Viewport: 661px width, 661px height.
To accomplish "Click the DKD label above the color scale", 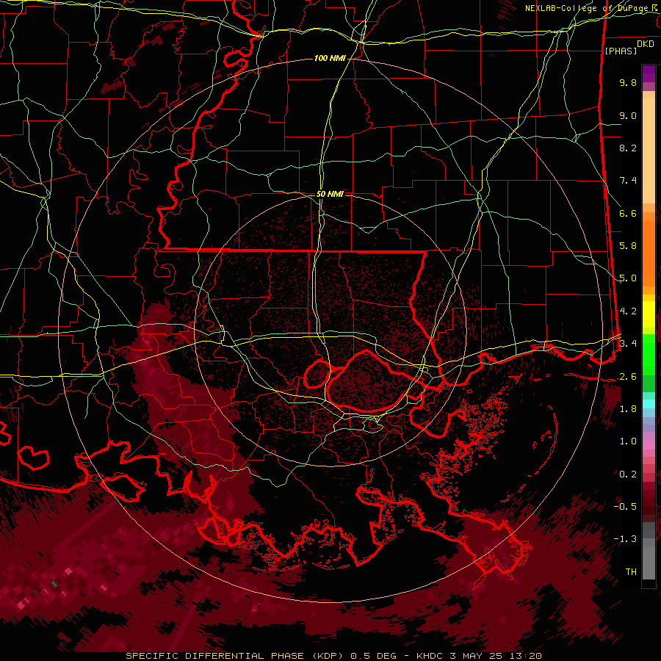I will tap(646, 44).
